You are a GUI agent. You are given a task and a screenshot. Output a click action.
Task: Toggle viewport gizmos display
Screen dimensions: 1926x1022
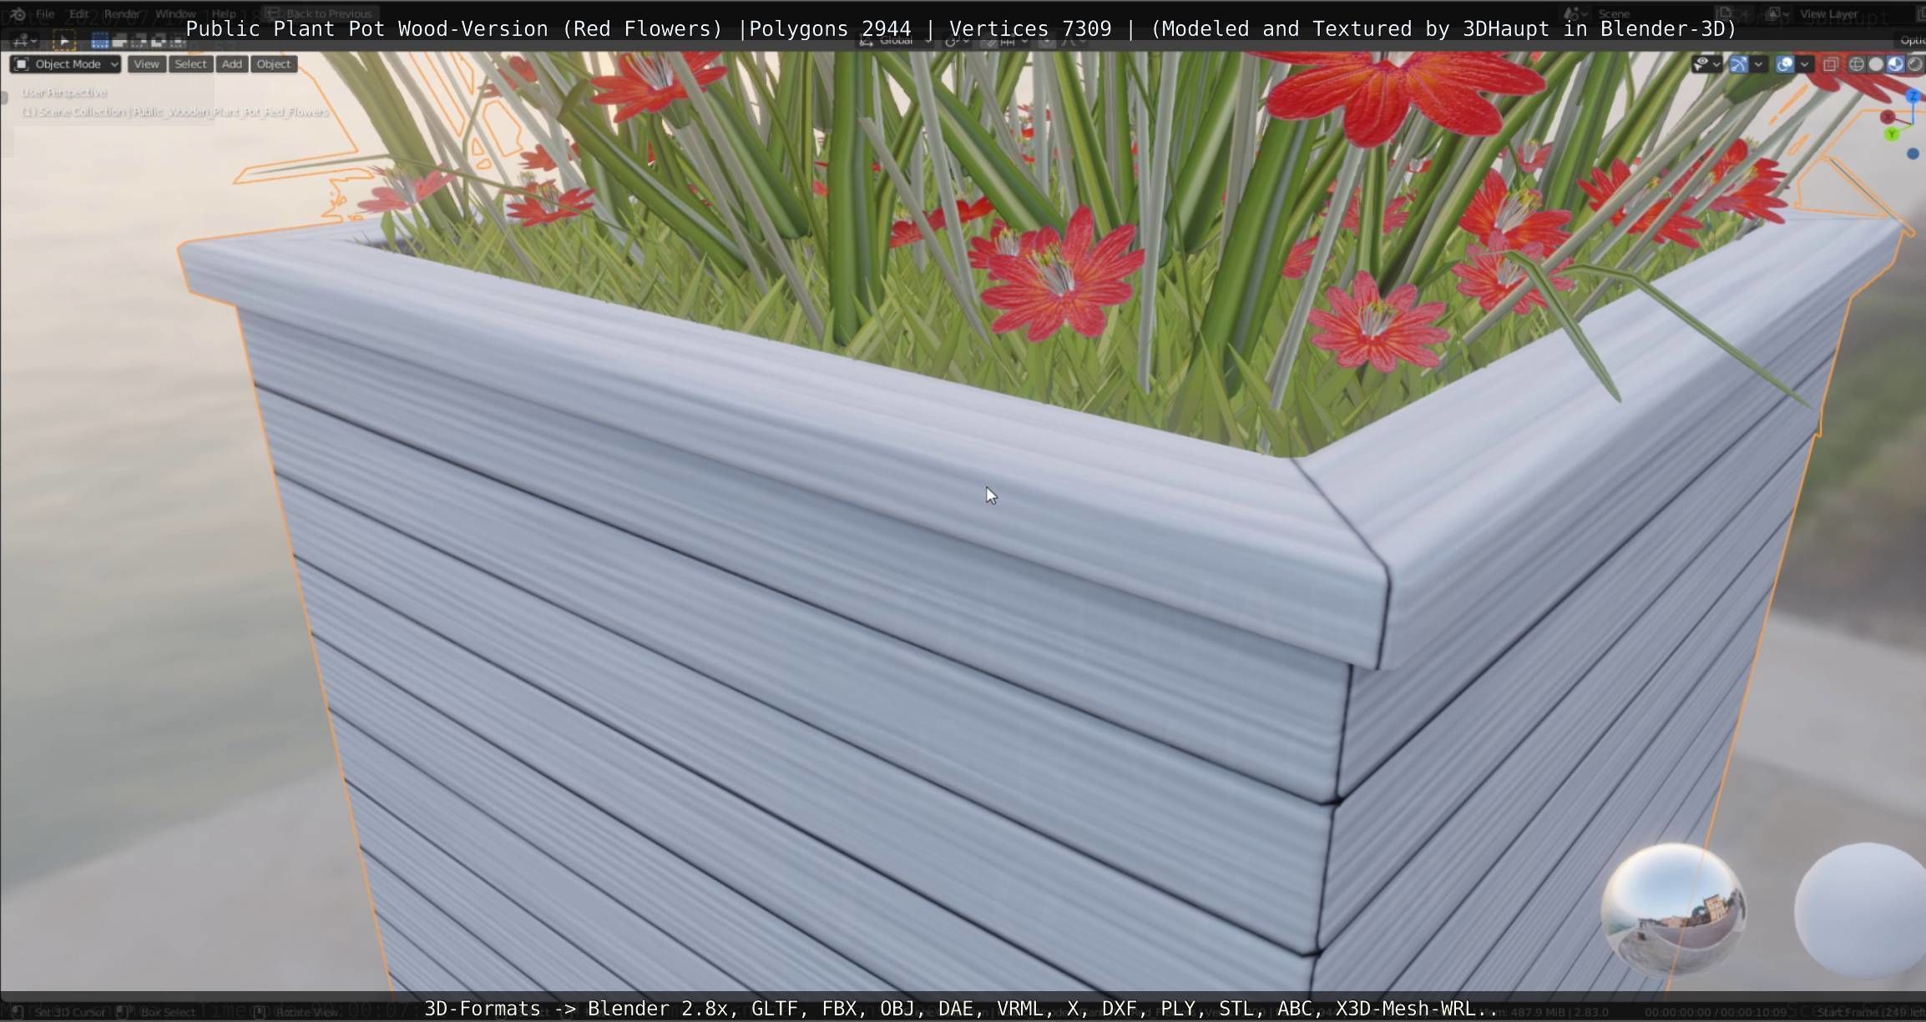pyautogui.click(x=1739, y=64)
